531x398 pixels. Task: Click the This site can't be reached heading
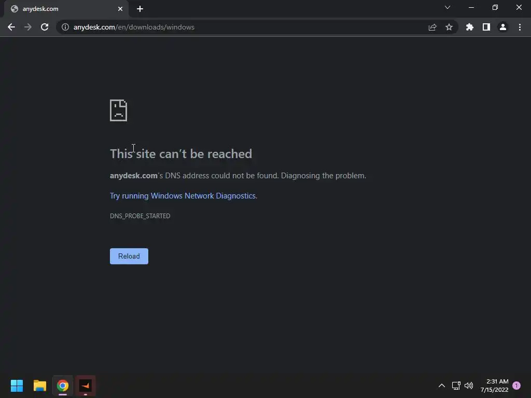click(181, 154)
